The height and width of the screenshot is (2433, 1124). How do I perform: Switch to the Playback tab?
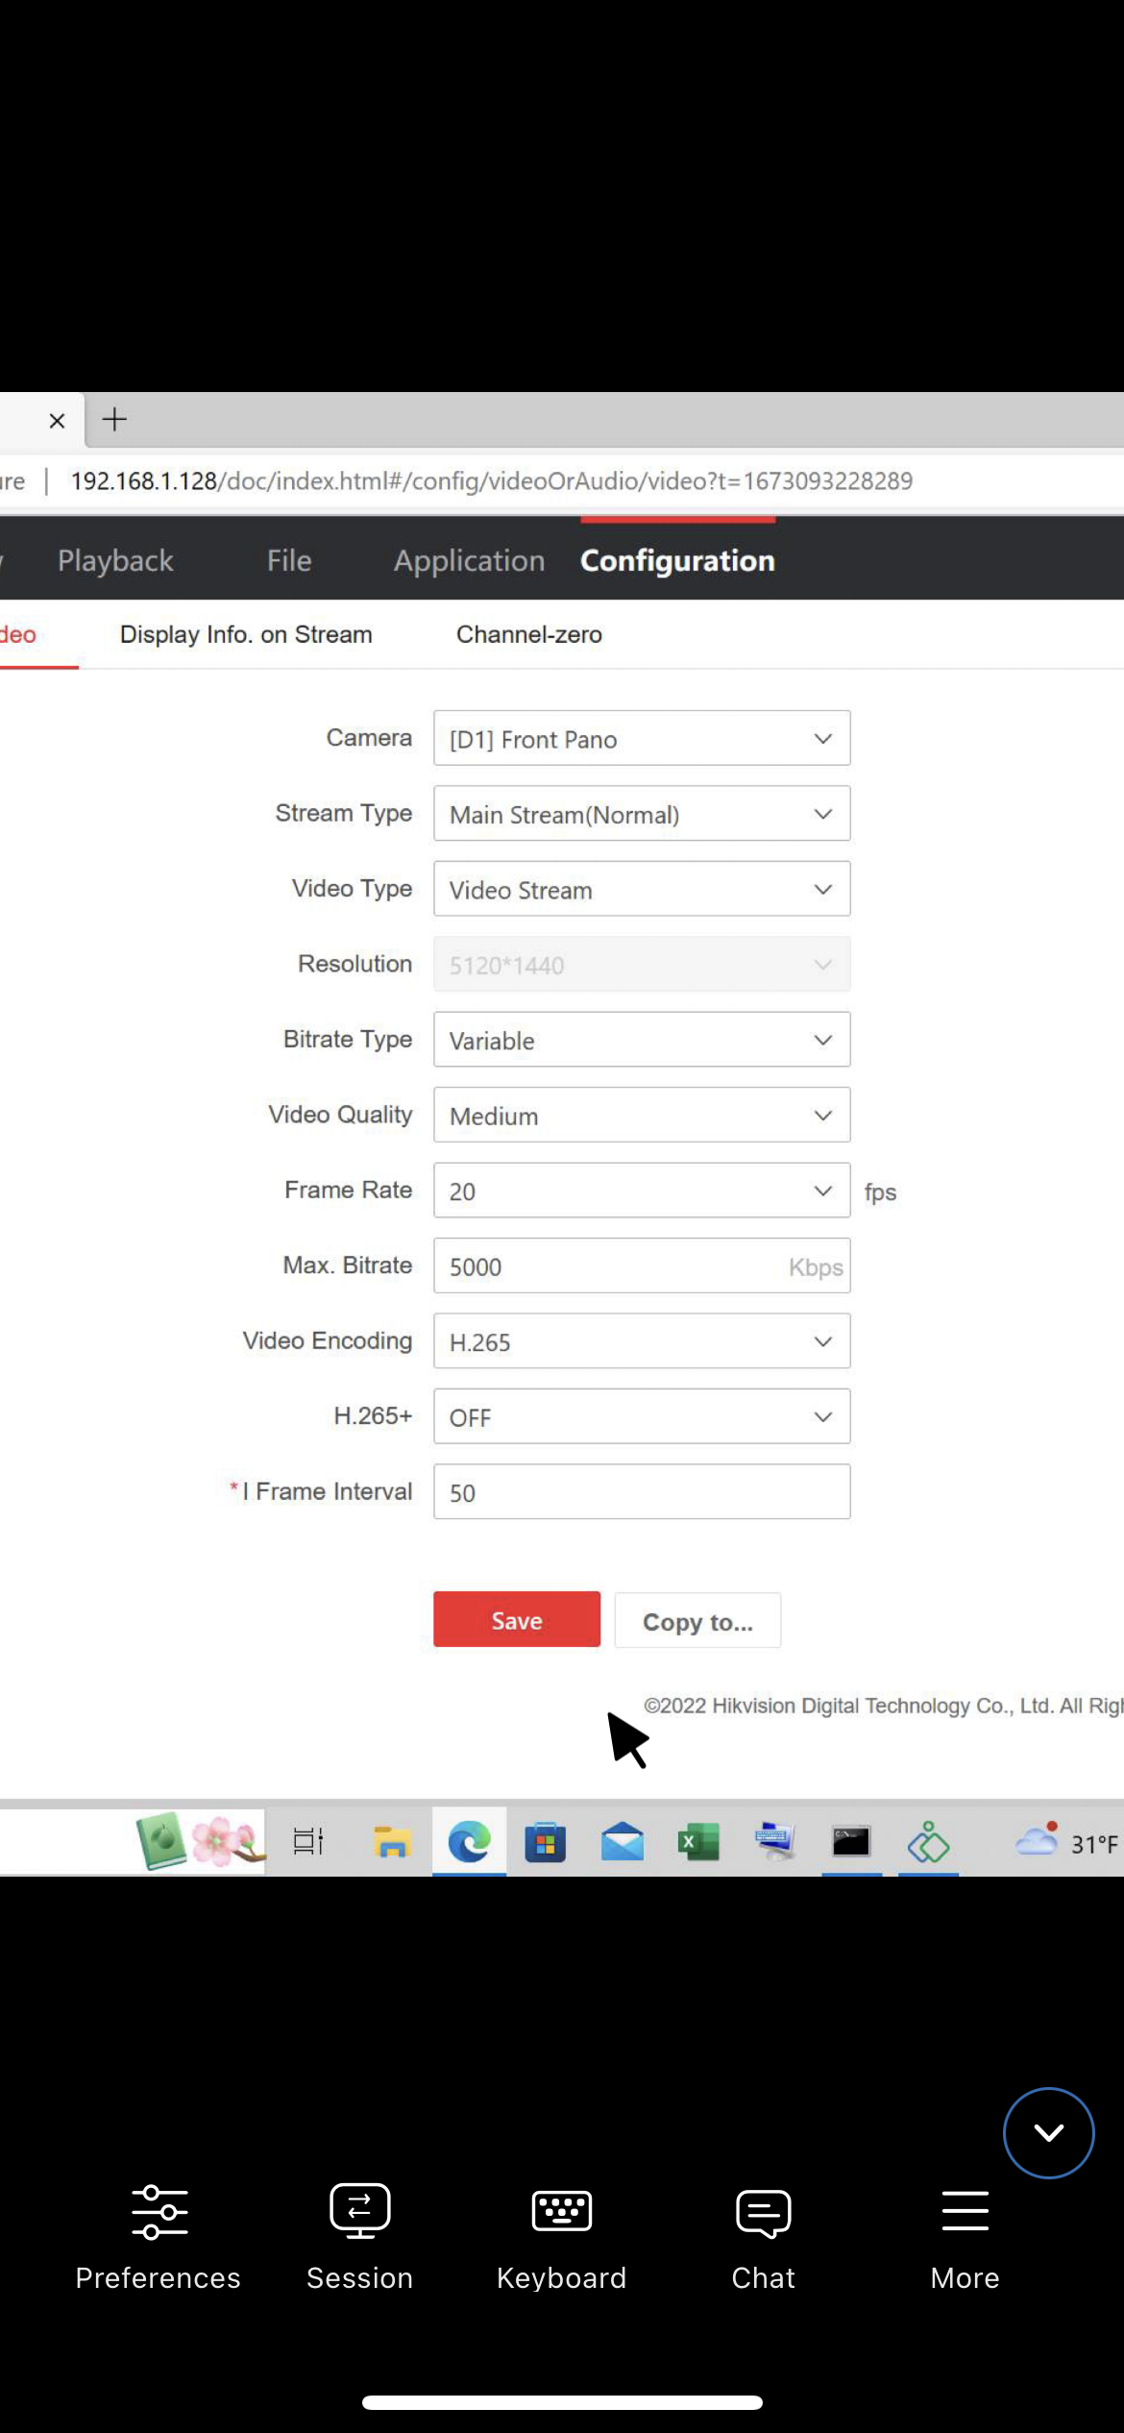click(115, 560)
